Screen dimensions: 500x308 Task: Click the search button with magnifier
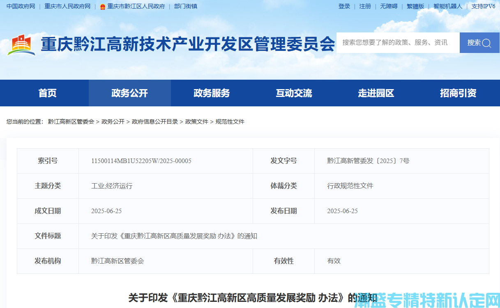pos(479,43)
